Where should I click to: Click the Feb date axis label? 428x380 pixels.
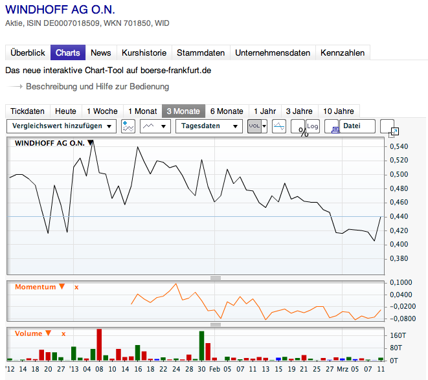click(x=214, y=369)
